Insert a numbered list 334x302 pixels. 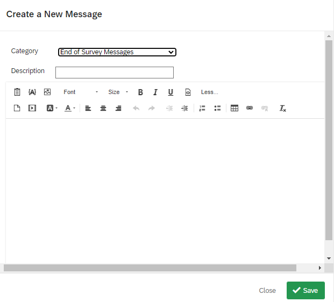202,108
